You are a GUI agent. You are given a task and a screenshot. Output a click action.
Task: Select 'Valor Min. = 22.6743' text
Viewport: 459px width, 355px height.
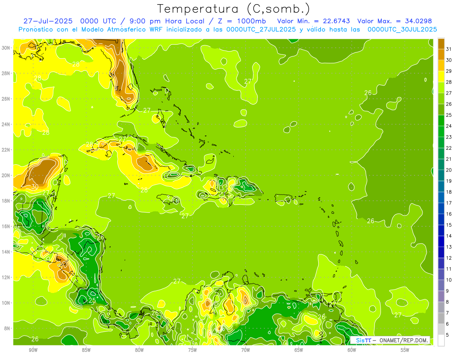[314, 21]
